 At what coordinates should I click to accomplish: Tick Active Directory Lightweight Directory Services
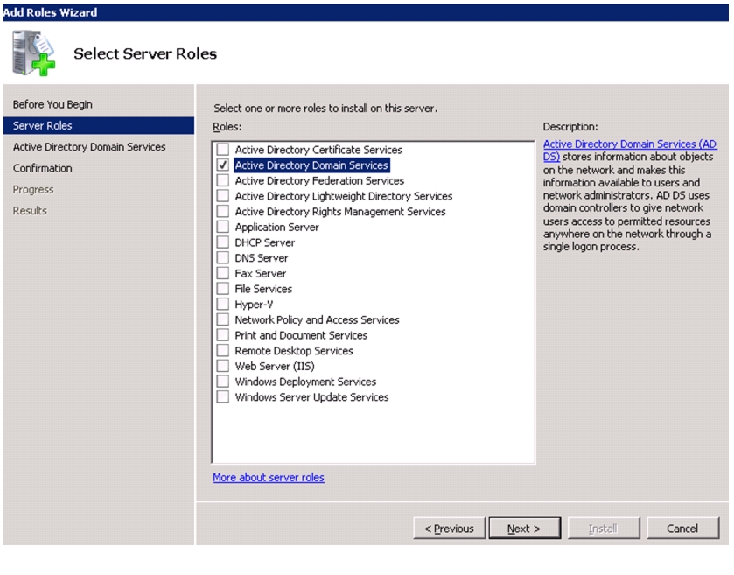pos(223,196)
